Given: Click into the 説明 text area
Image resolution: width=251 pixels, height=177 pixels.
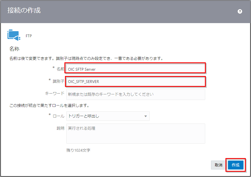Looking at the screenshot, I should 135,134.
